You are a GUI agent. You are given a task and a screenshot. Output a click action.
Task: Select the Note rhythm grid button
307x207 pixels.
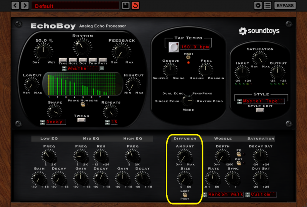(73, 60)
